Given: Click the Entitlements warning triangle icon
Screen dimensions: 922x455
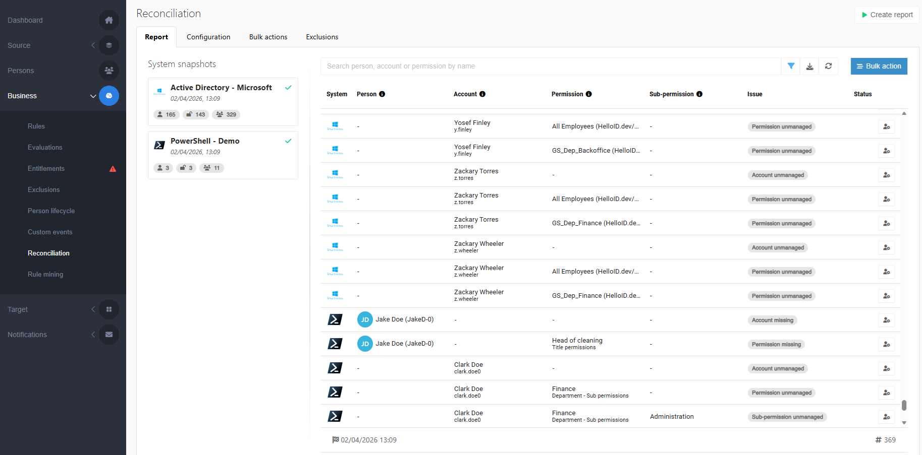Looking at the screenshot, I should tap(113, 169).
